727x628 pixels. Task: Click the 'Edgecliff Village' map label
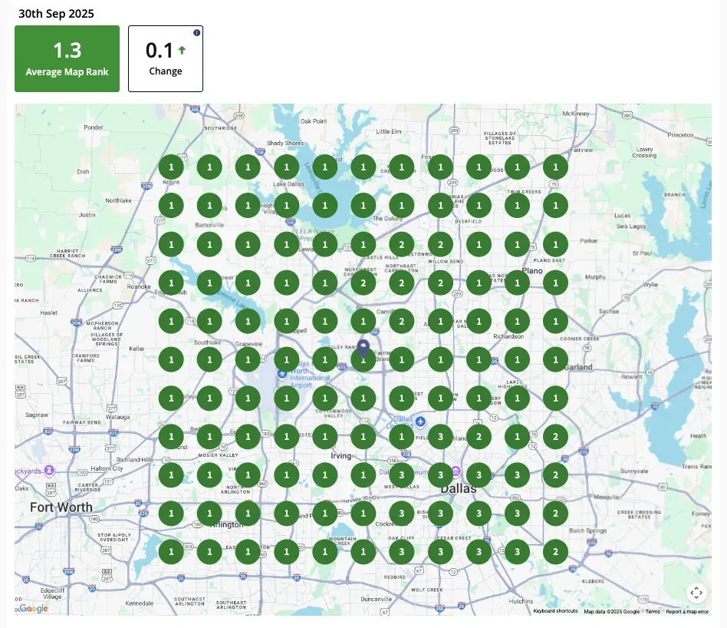click(52, 593)
